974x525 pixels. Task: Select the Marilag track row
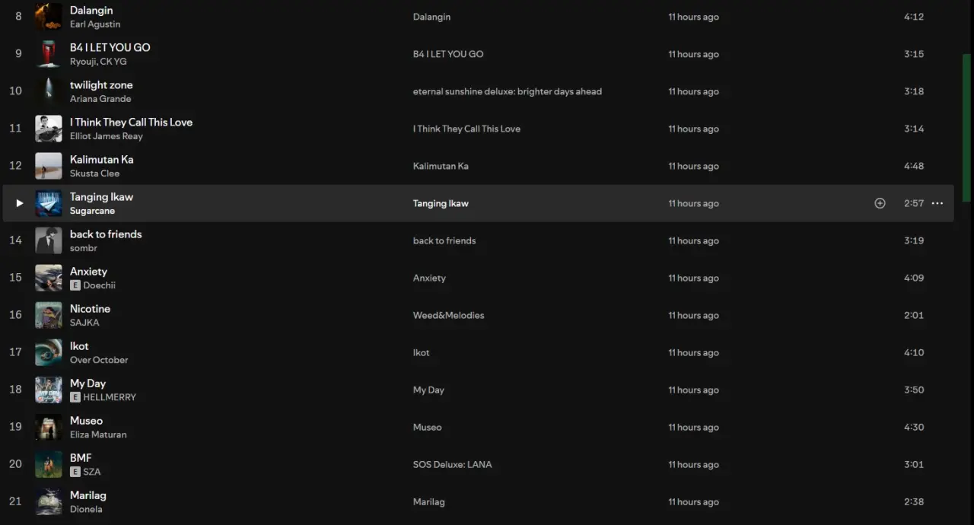point(478,501)
